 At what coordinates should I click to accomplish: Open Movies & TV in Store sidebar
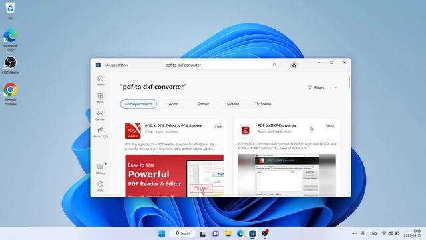click(101, 133)
